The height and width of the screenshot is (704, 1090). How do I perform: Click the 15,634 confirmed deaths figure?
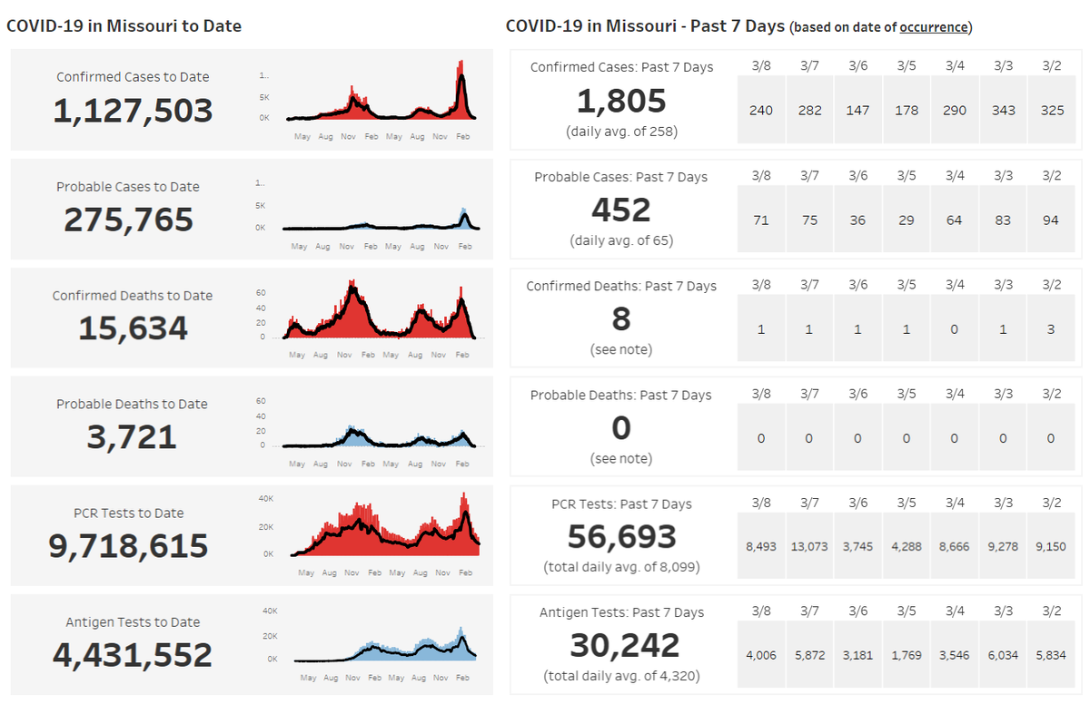tap(133, 328)
